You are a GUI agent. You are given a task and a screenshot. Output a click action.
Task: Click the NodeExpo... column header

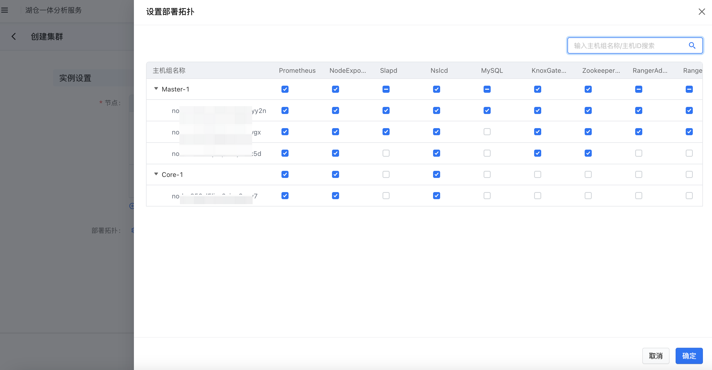pos(348,71)
